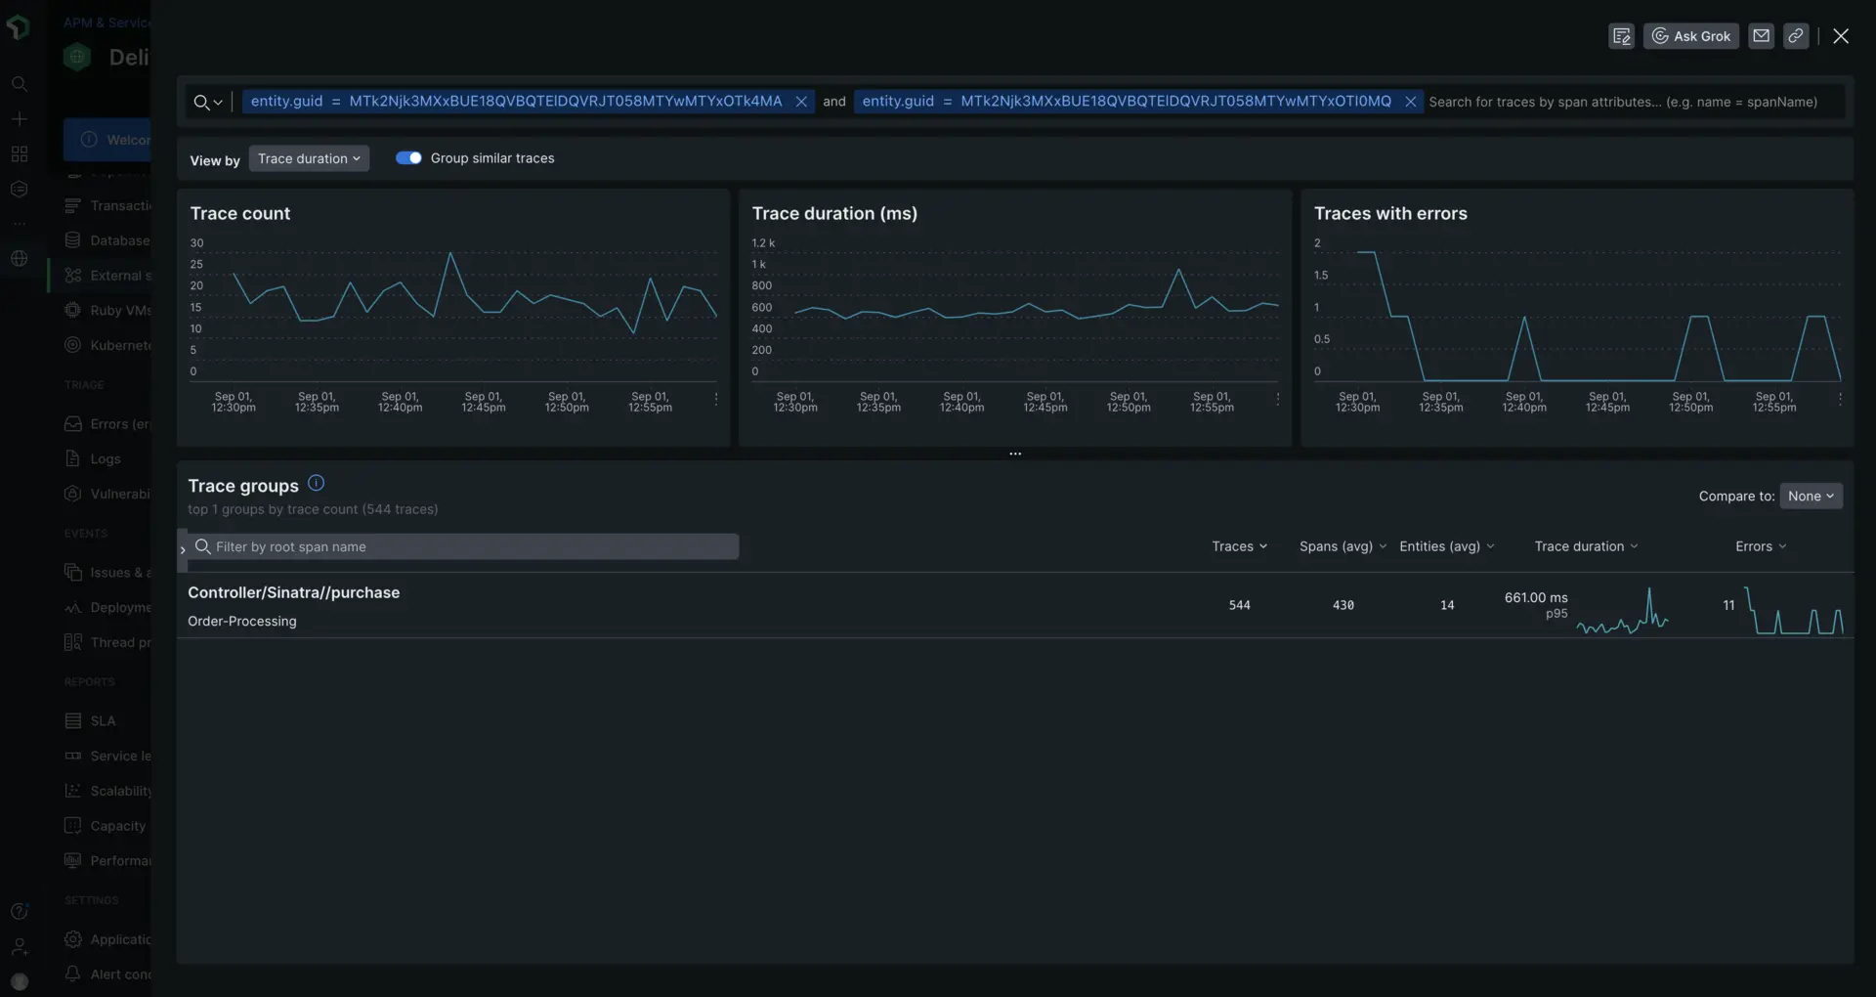Remove the first entity.guid filter ending OTk4MA
Viewport: 1876px width, 997px height.
pos(801,102)
